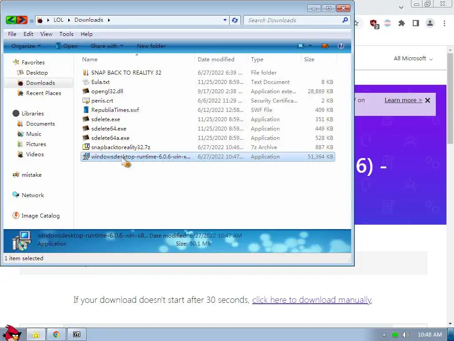Open Chrome tab search chevron

(401, 7)
